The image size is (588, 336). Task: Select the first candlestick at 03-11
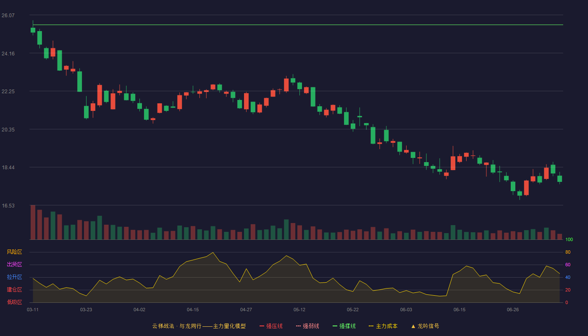pos(33,30)
